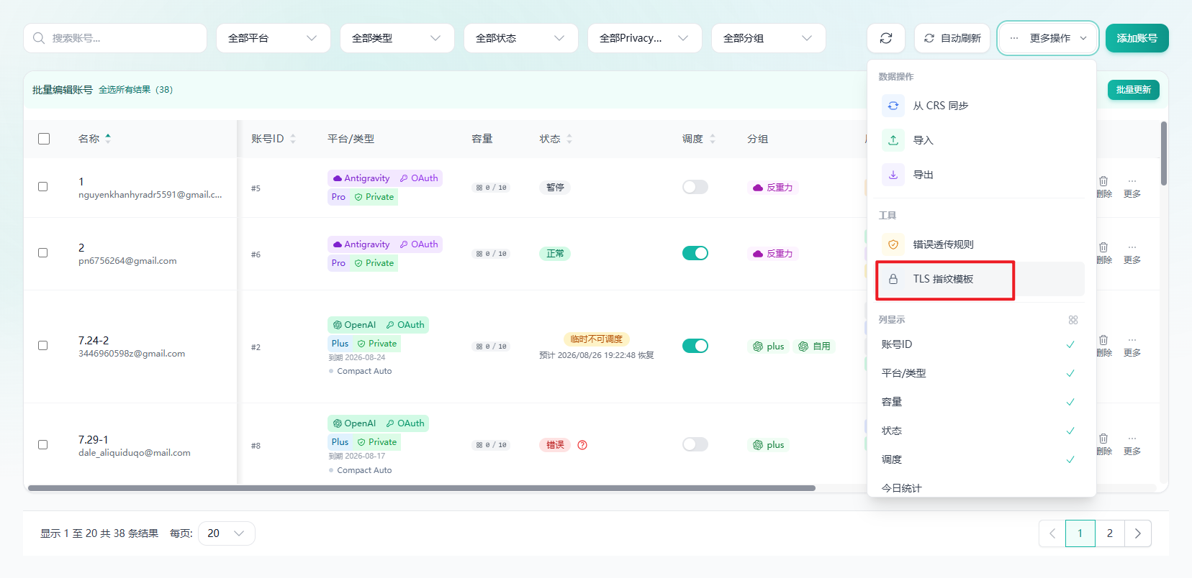Open the more ellipsis for row 7.24-2
Viewport: 1192px width, 578px height.
tap(1132, 340)
